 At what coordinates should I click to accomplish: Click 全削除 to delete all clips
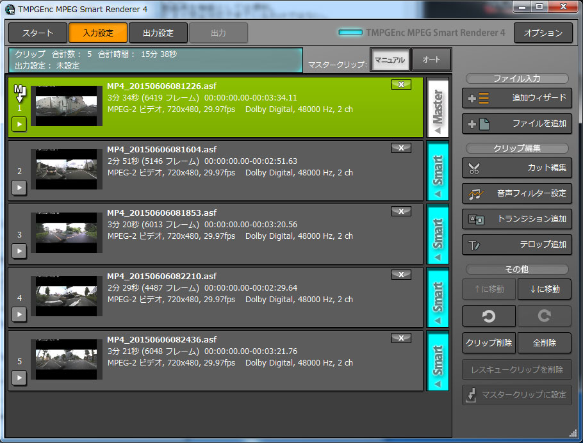545,343
